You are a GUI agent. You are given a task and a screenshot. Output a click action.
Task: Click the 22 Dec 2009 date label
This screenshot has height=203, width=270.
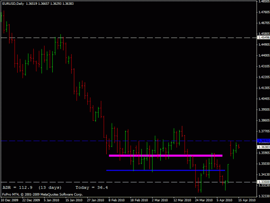[x=31, y=200]
